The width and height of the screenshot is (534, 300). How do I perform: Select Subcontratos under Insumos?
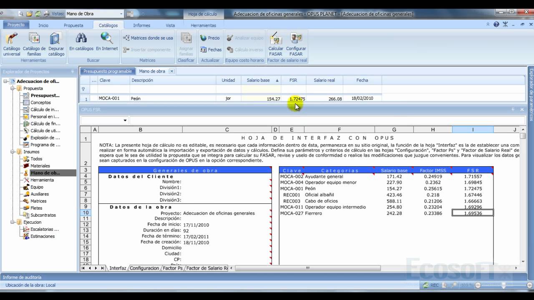tap(43, 215)
